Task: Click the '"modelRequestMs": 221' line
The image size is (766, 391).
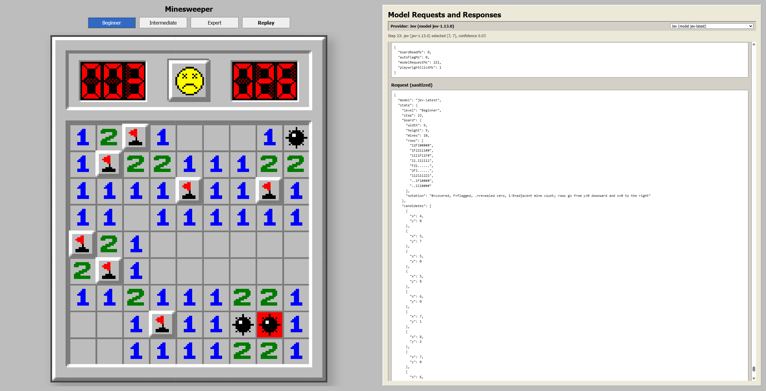Action: pos(419,62)
